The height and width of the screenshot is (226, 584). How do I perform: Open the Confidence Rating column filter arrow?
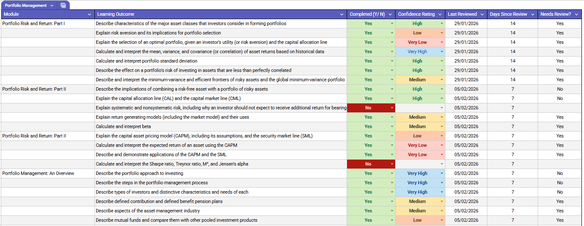point(440,14)
